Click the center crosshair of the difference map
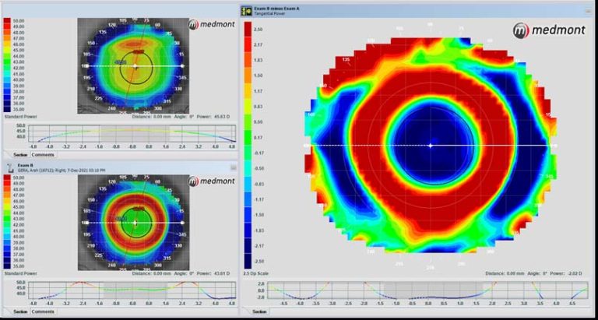The image size is (598, 320). pos(431,145)
